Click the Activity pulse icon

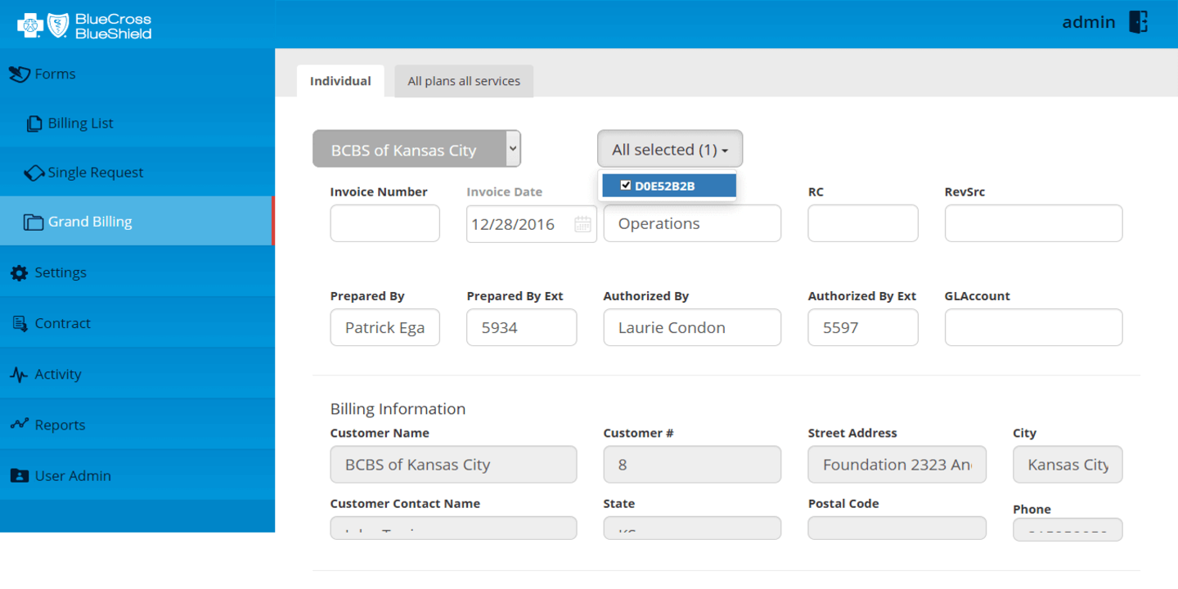(19, 375)
